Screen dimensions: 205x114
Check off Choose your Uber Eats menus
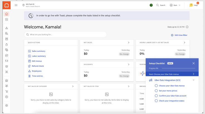(156, 85)
